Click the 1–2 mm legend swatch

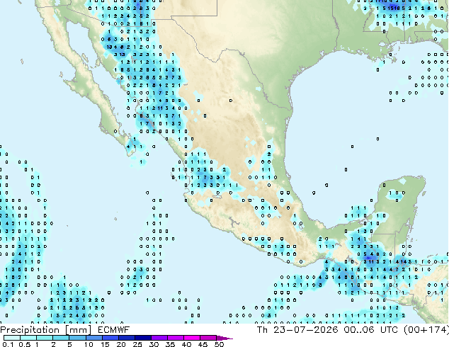(45, 338)
